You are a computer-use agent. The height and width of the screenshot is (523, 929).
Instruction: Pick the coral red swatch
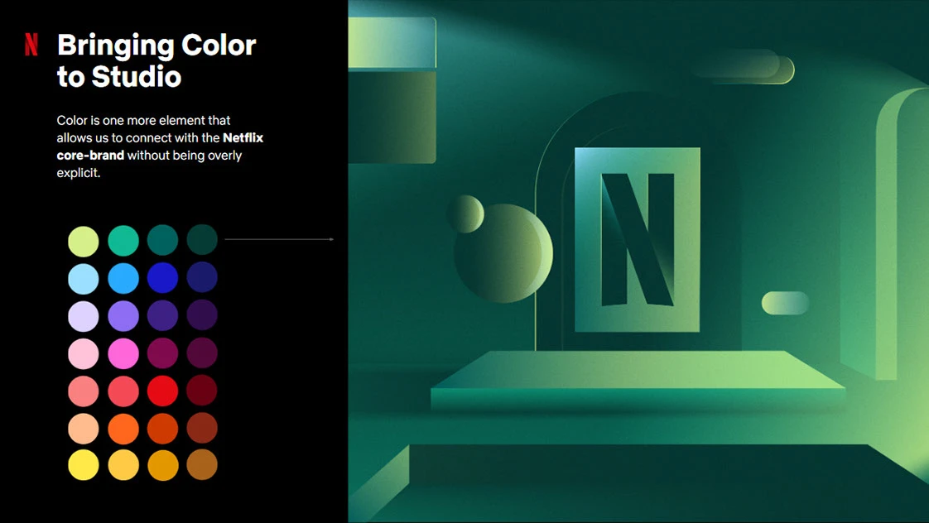pyautogui.click(x=123, y=391)
